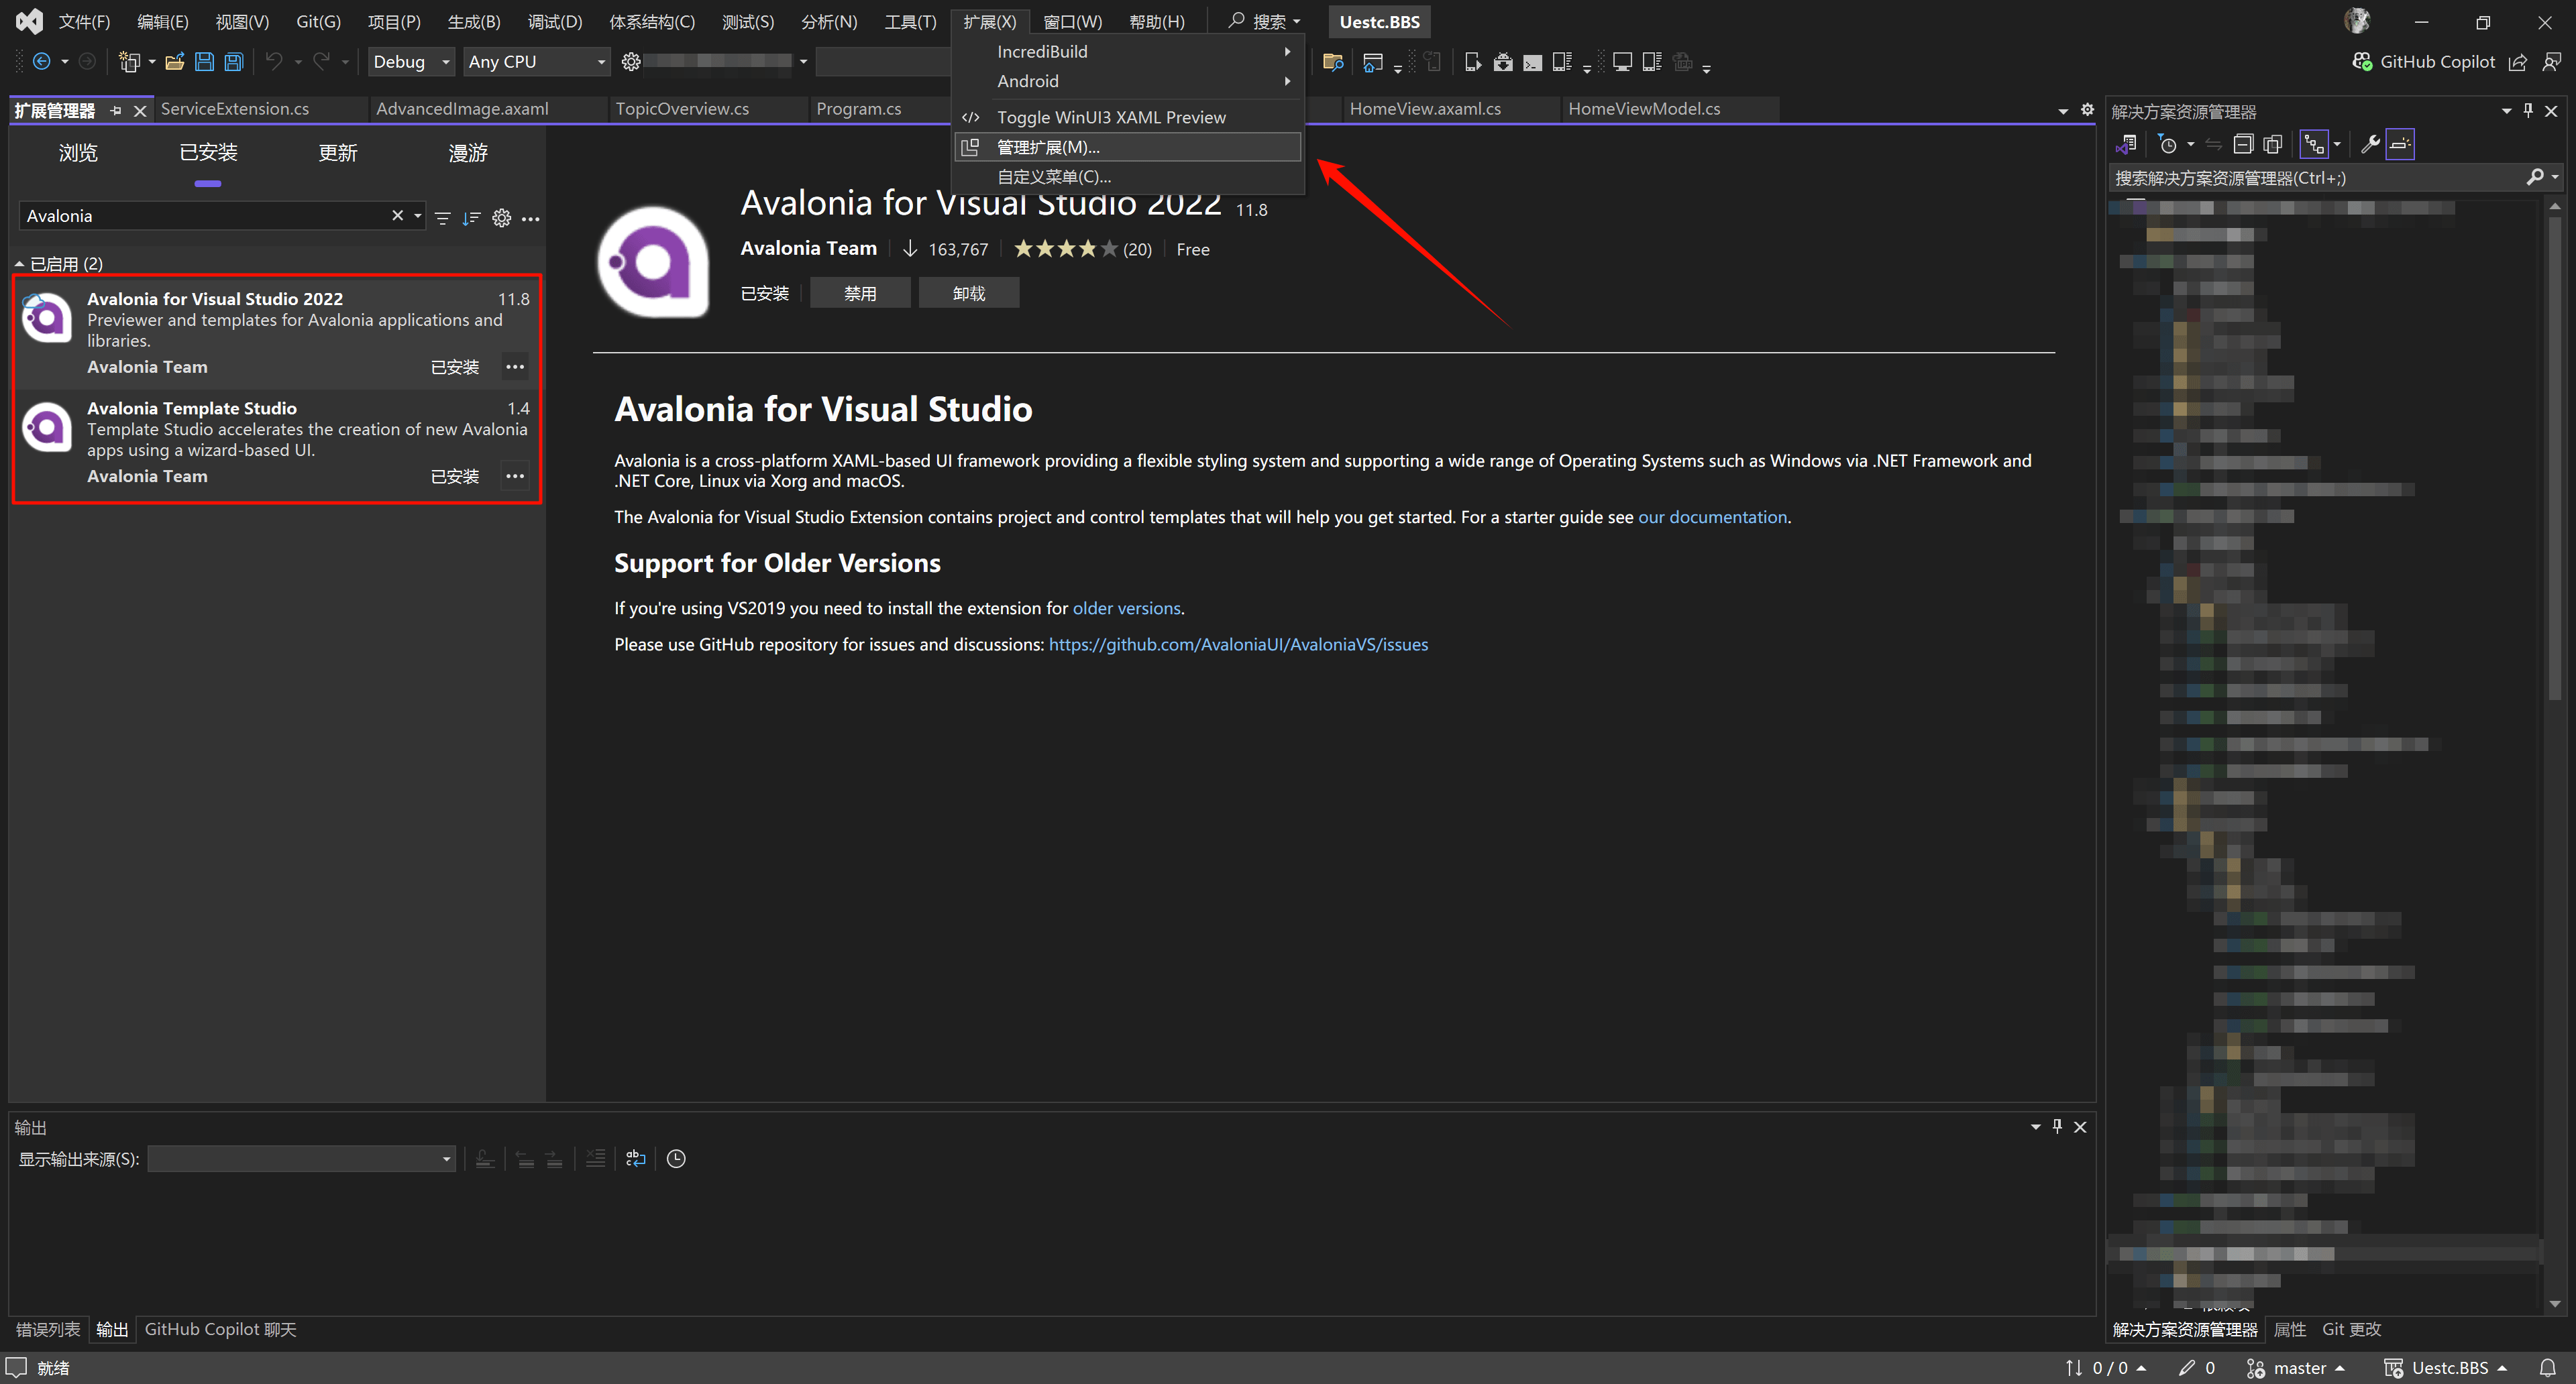Collapse the 已启用 (2) group

pyautogui.click(x=19, y=264)
